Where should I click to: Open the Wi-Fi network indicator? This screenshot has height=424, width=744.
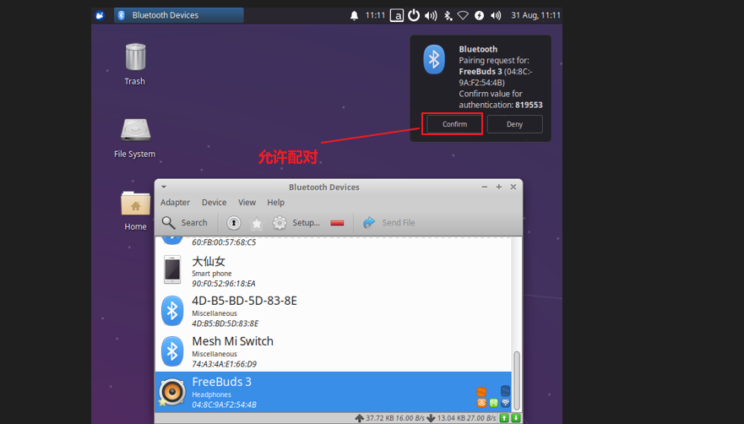(x=463, y=16)
